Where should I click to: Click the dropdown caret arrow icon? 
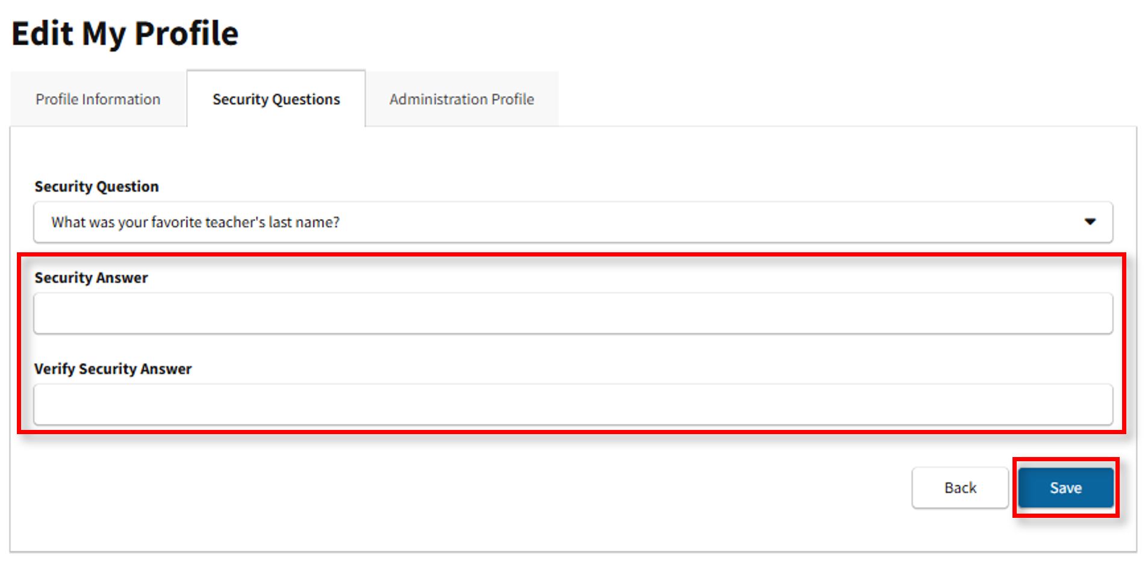(1090, 222)
